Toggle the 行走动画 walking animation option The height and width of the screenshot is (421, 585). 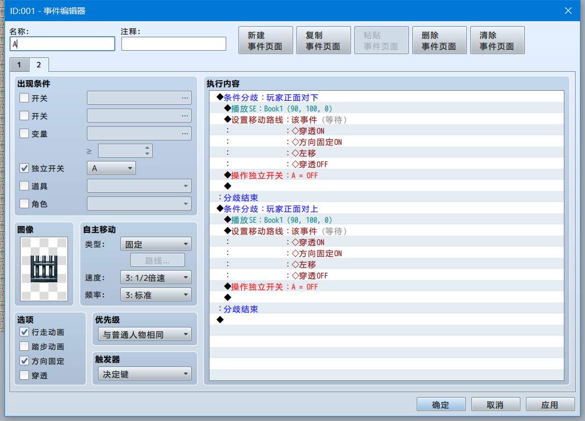click(x=25, y=332)
